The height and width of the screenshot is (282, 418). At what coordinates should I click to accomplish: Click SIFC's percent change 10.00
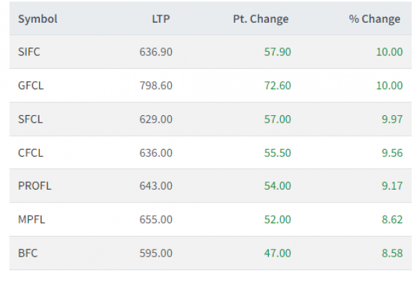389,52
